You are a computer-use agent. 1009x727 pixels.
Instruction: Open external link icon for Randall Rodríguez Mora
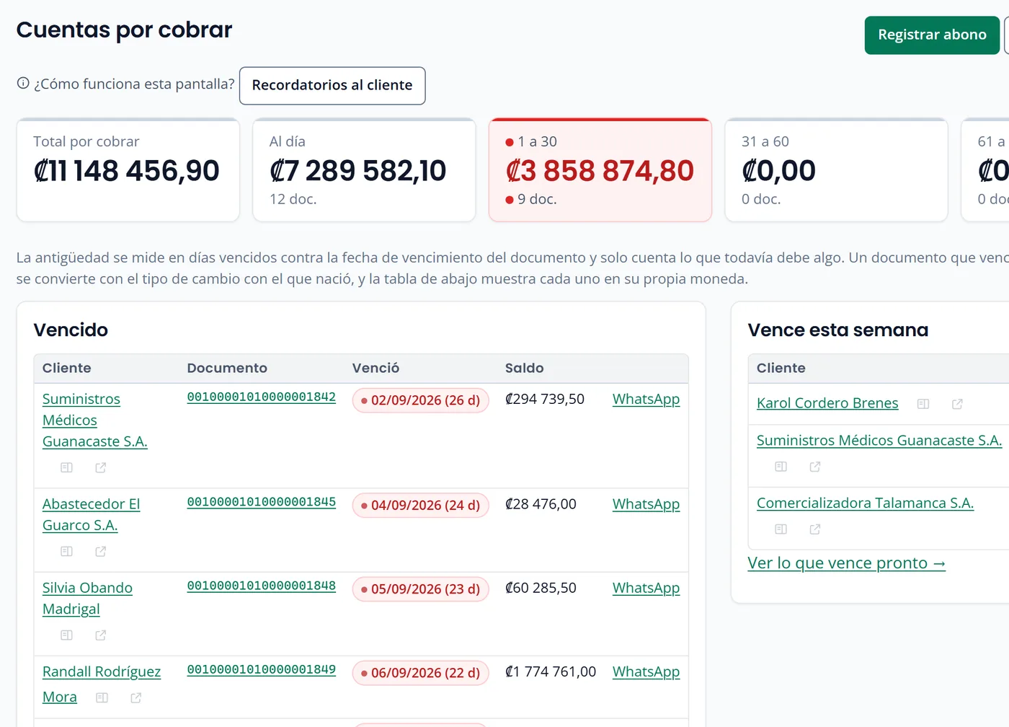coord(136,697)
